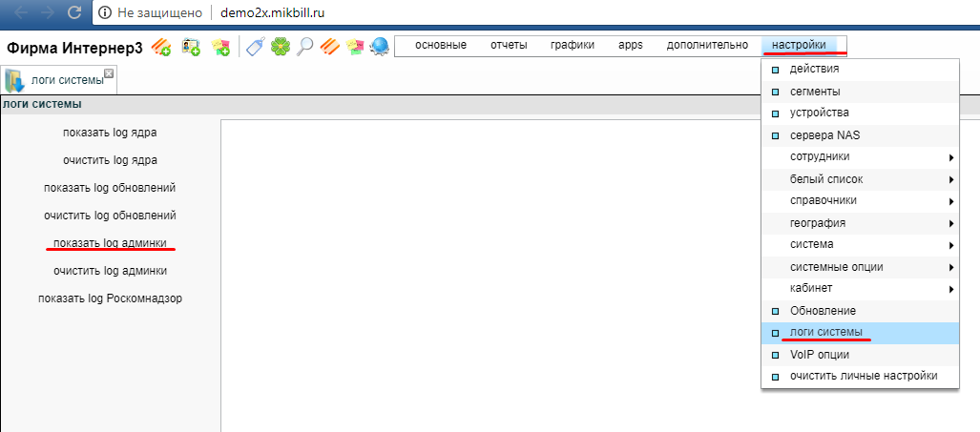Click the add sticky note icon
The height and width of the screenshot is (432, 980).
pyautogui.click(x=220, y=47)
